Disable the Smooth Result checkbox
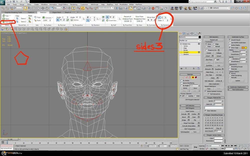 230,40
